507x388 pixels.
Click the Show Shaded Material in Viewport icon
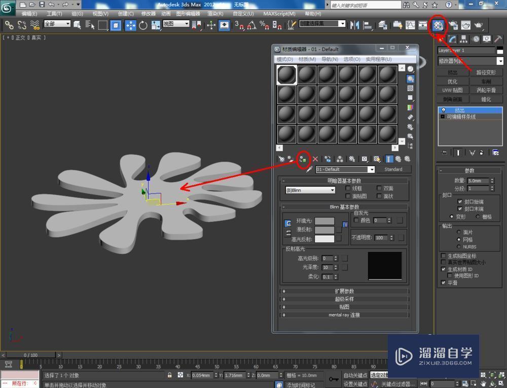[x=376, y=159]
